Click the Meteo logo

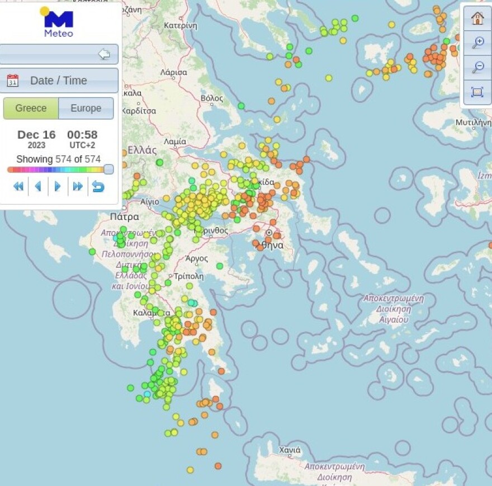(58, 21)
